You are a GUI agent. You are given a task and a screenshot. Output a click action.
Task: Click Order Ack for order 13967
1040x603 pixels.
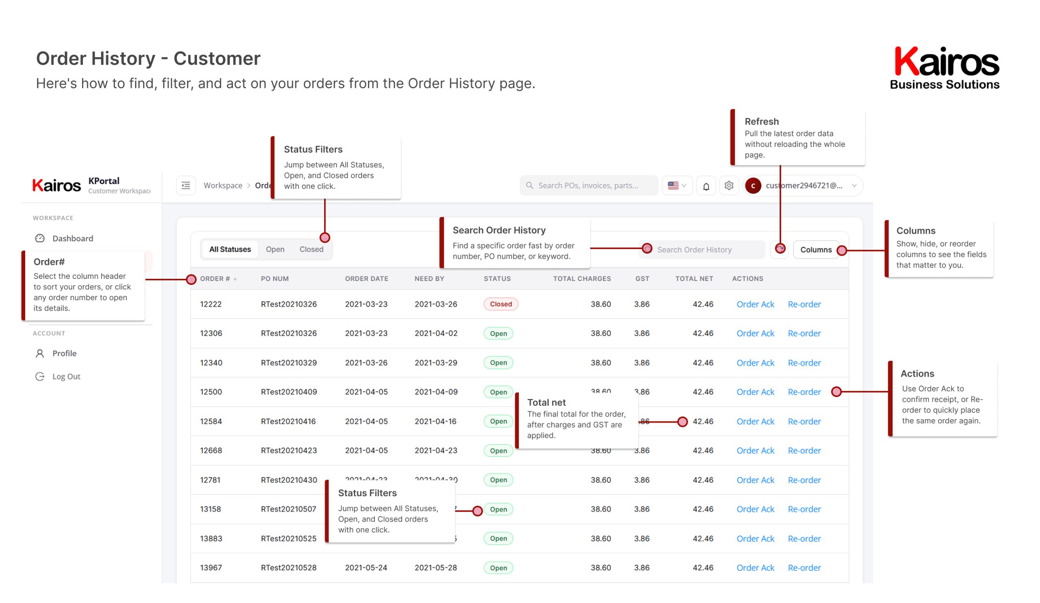point(755,568)
